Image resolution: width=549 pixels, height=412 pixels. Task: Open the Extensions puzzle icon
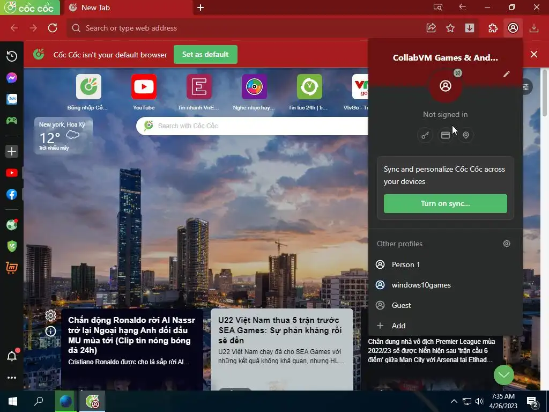493,28
